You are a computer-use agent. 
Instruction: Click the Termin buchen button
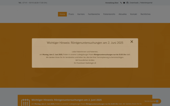click(152, 101)
